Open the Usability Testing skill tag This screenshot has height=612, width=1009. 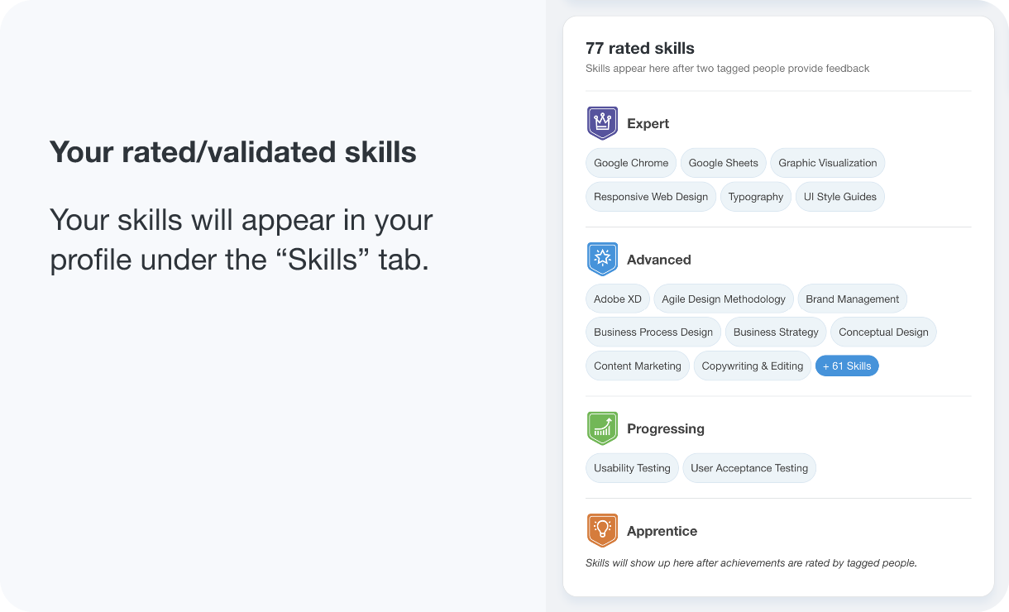[x=632, y=468]
